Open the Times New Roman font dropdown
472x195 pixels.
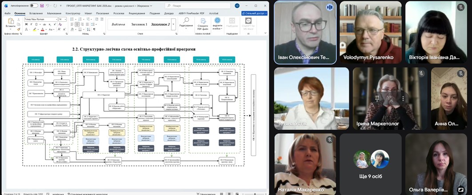[x=56, y=20]
